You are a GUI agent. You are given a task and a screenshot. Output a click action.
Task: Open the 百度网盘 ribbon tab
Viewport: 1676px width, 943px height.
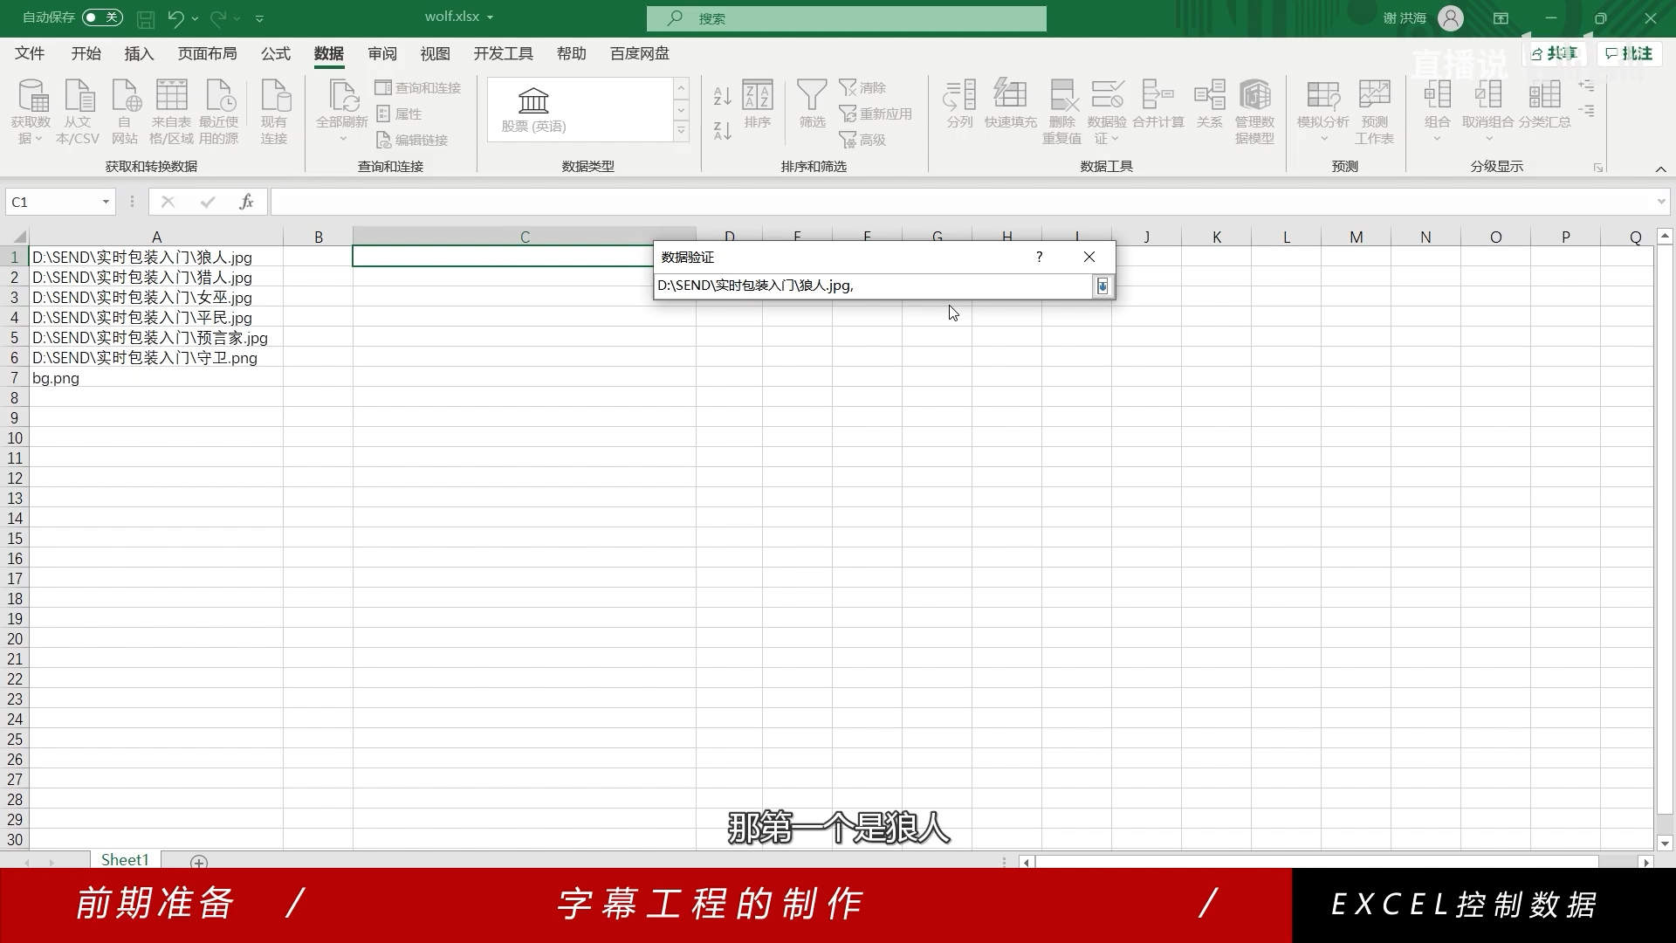coord(639,53)
